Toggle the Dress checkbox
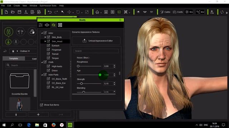 click(48, 70)
